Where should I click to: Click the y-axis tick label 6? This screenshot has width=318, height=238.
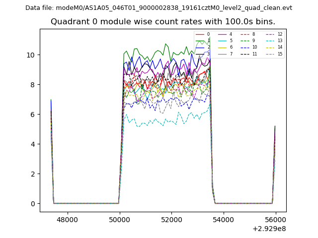(x=32, y=115)
